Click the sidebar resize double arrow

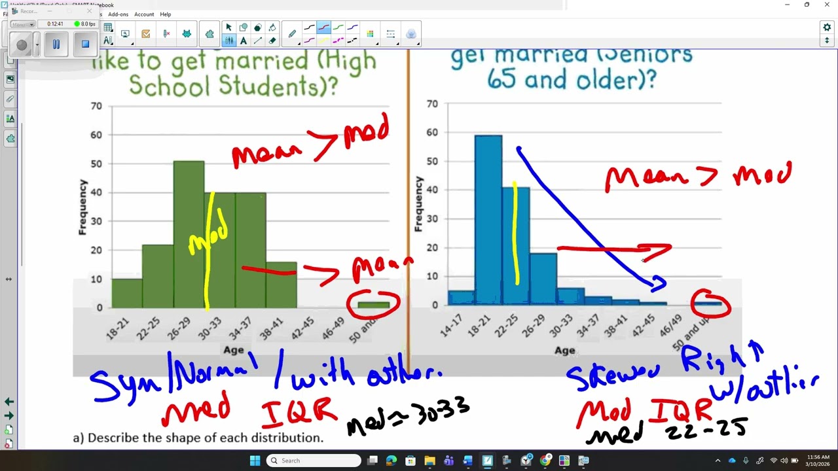(9, 279)
